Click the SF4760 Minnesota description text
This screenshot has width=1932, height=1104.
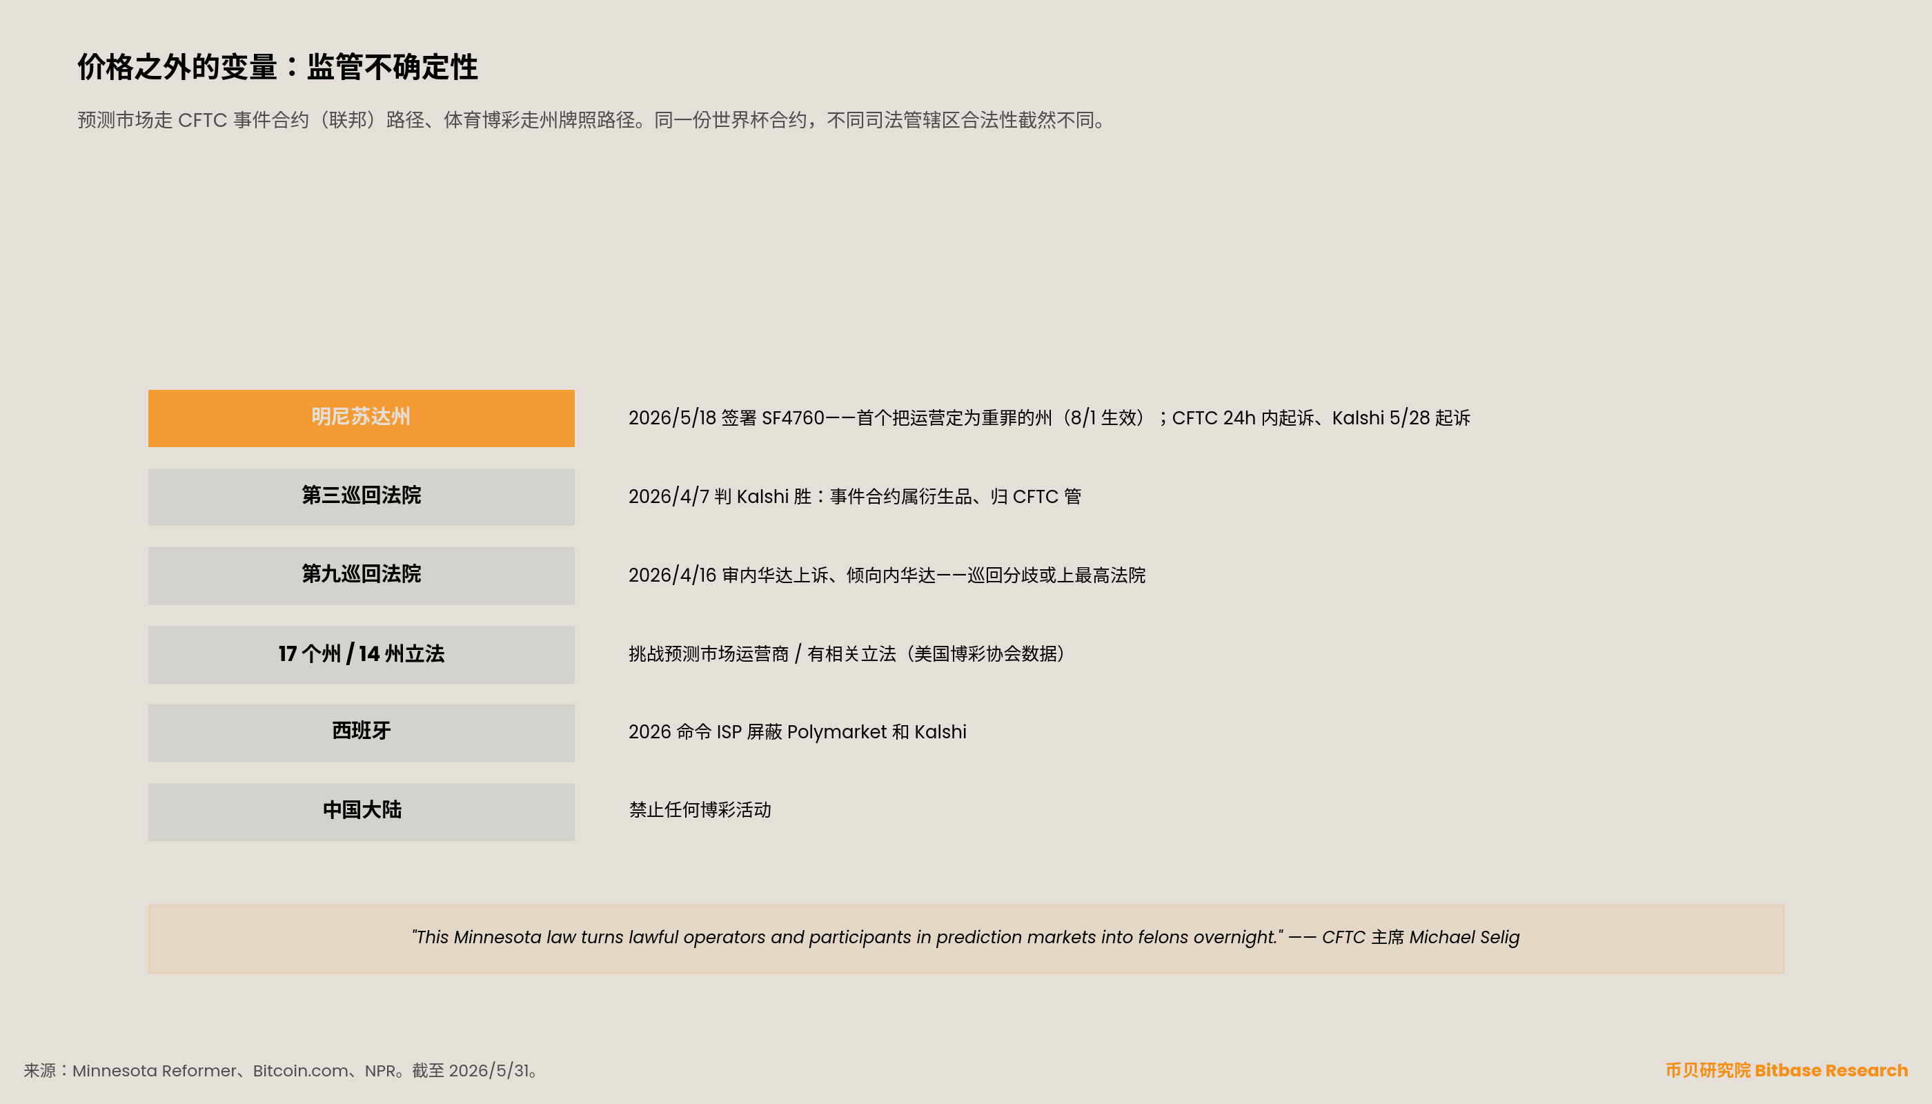coord(1049,417)
